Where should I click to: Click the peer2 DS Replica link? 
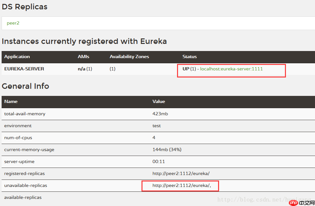pos(13,23)
